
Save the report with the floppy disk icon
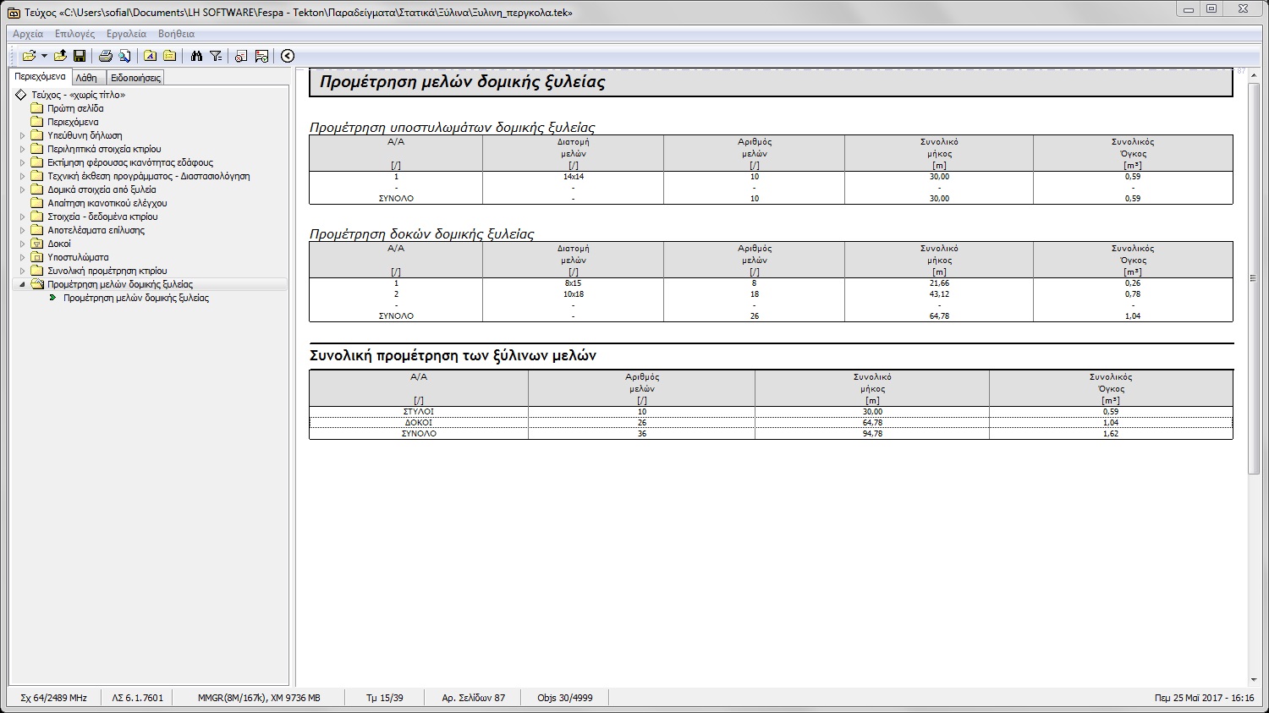tap(80, 56)
